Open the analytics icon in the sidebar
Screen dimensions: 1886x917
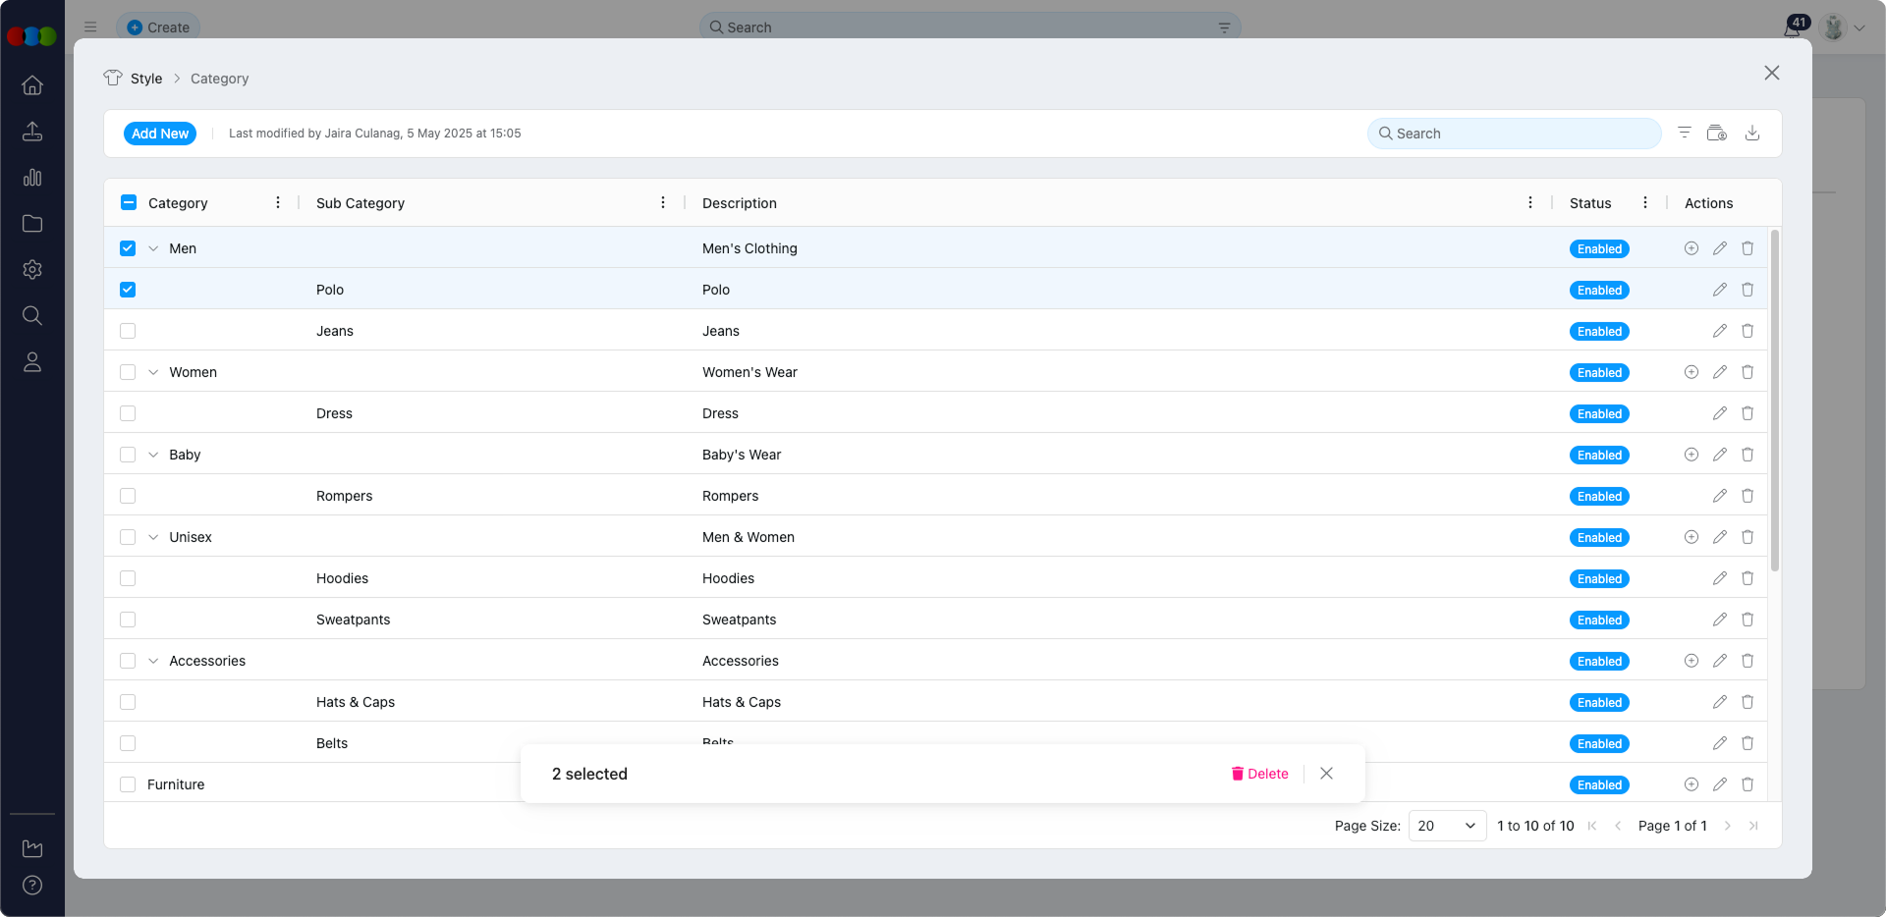coord(32,178)
